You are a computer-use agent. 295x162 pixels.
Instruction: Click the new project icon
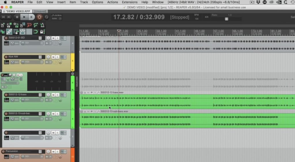tap(3, 25)
